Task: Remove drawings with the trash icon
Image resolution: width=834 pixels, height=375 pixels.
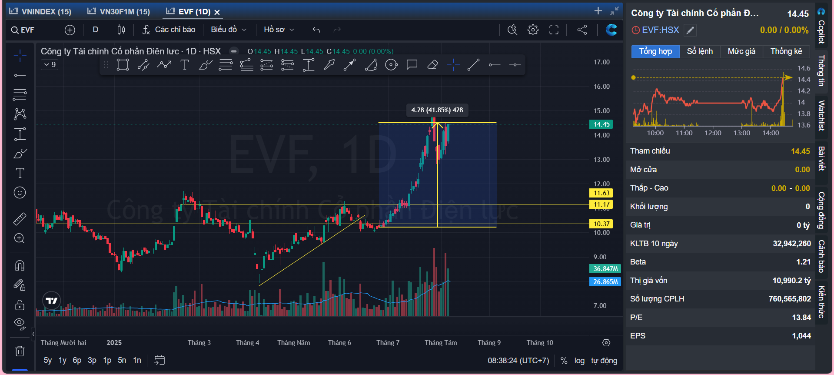Action: [x=20, y=351]
